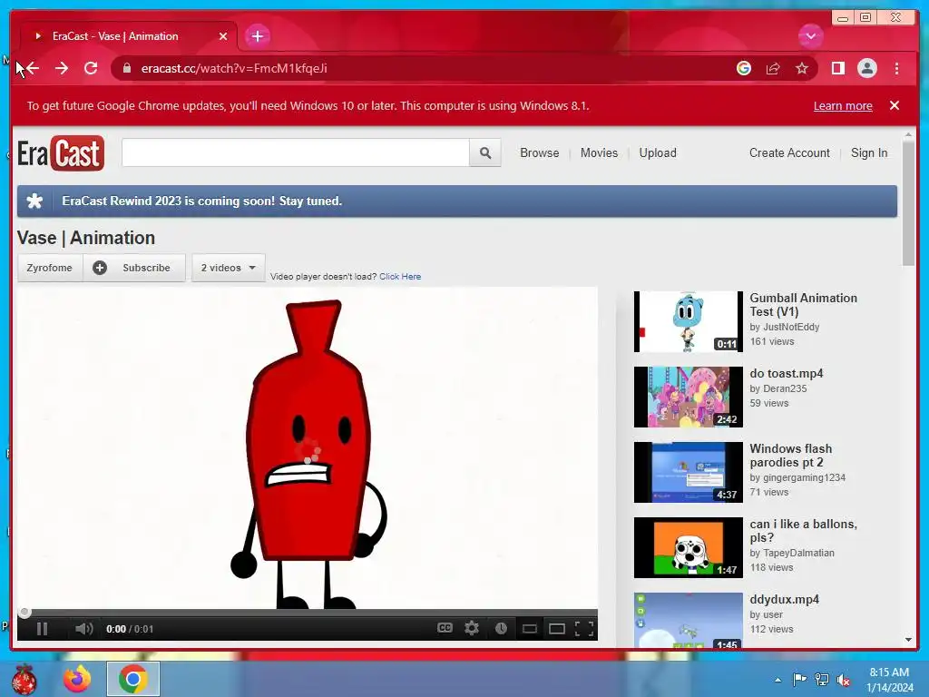Open Windows flash parodies pt 2 thumbnail
Image resolution: width=929 pixels, height=697 pixels.
coord(689,472)
